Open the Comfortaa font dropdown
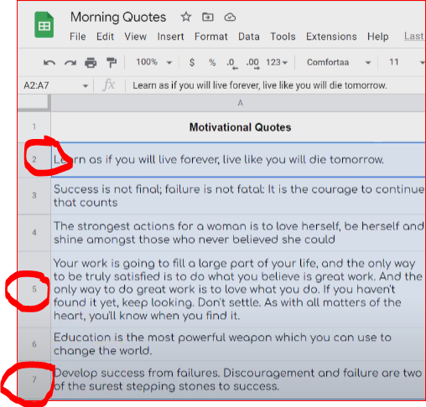Viewport: 426px width, 407px height. coord(339,62)
